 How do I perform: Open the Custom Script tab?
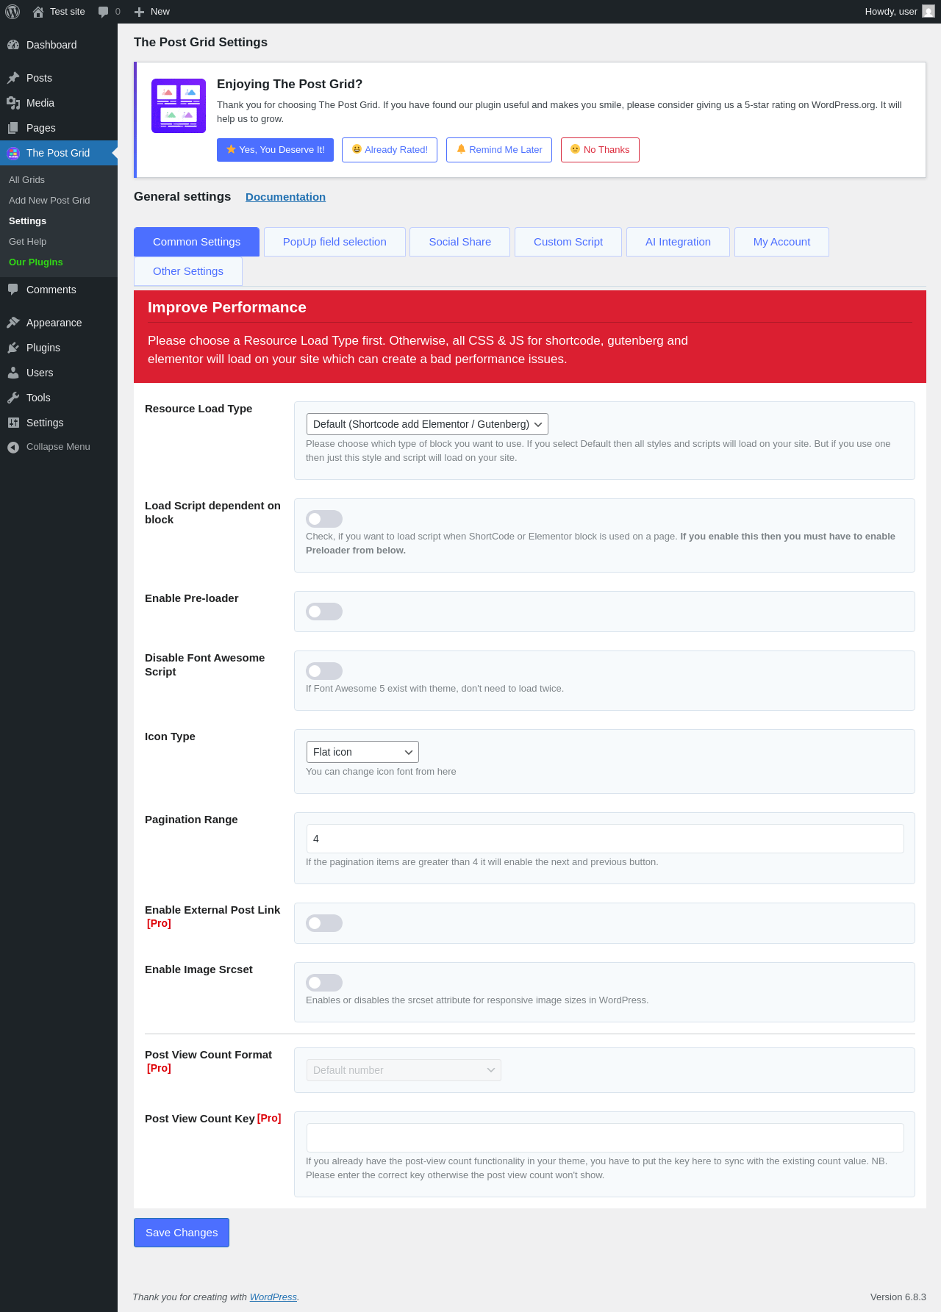[x=568, y=242]
